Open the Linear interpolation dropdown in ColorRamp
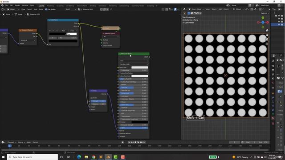 click(x=73, y=31)
